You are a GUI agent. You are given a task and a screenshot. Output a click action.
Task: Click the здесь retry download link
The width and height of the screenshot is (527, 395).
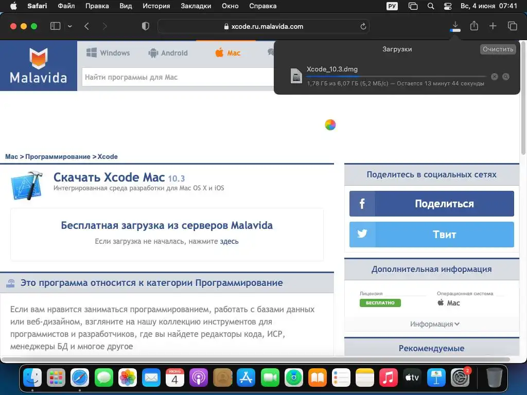pyautogui.click(x=229, y=241)
